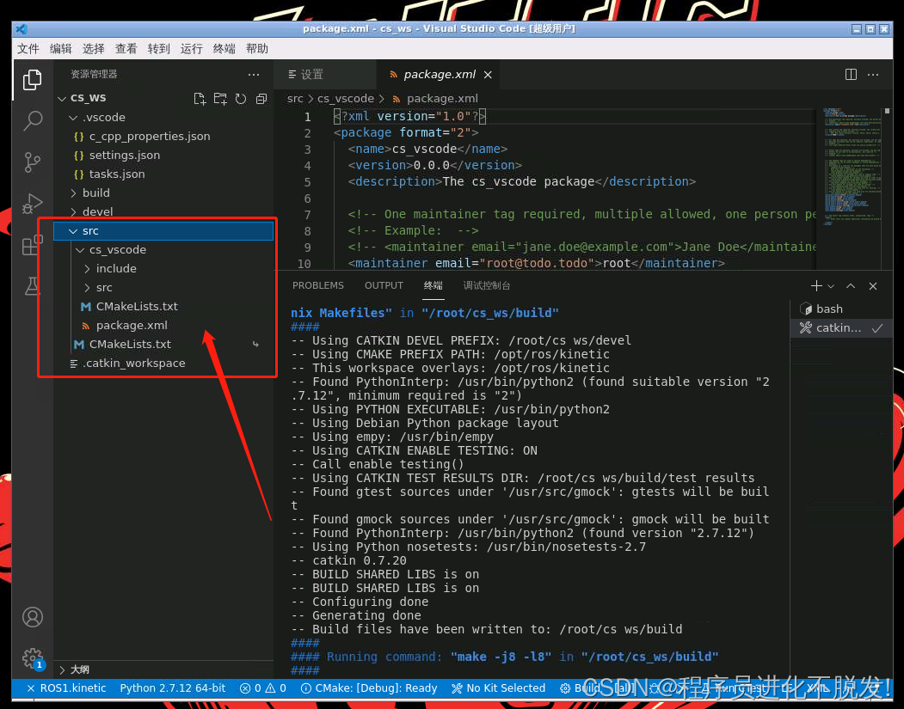Open the 查看 menu
This screenshot has width=904, height=709.
(x=126, y=48)
